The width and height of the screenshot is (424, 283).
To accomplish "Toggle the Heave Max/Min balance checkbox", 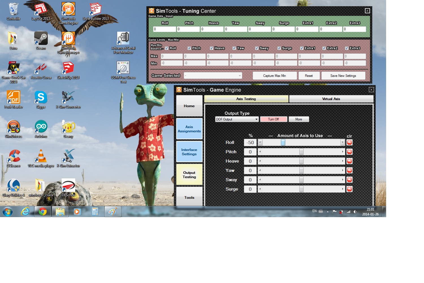I will 211,48.
